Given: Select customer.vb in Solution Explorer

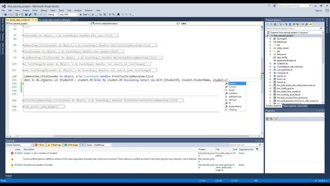Looking at the screenshot, I should (283, 73).
